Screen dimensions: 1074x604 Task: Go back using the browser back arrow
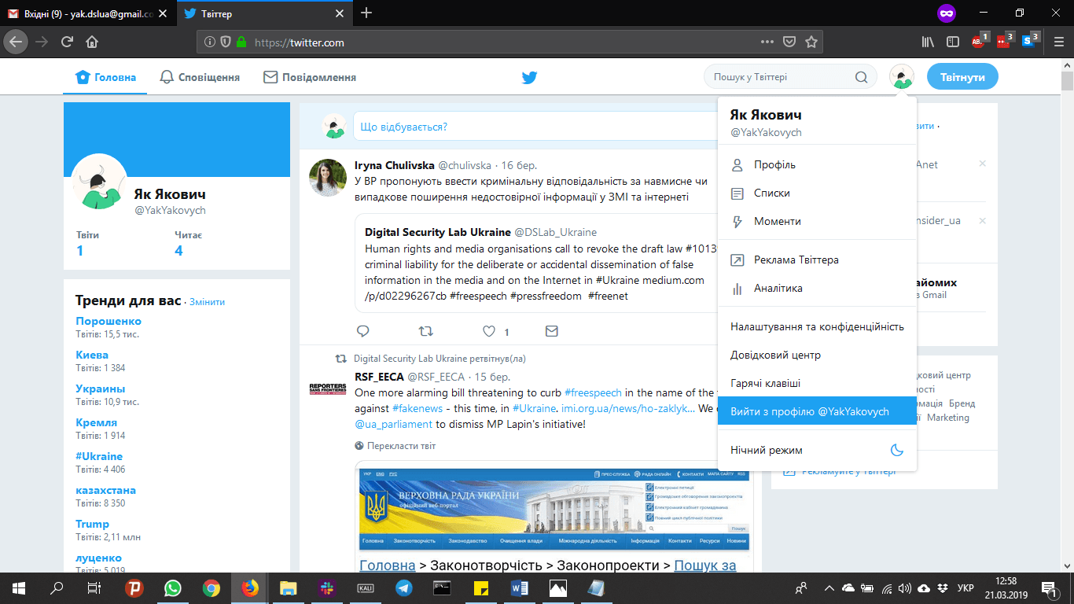[x=17, y=42]
